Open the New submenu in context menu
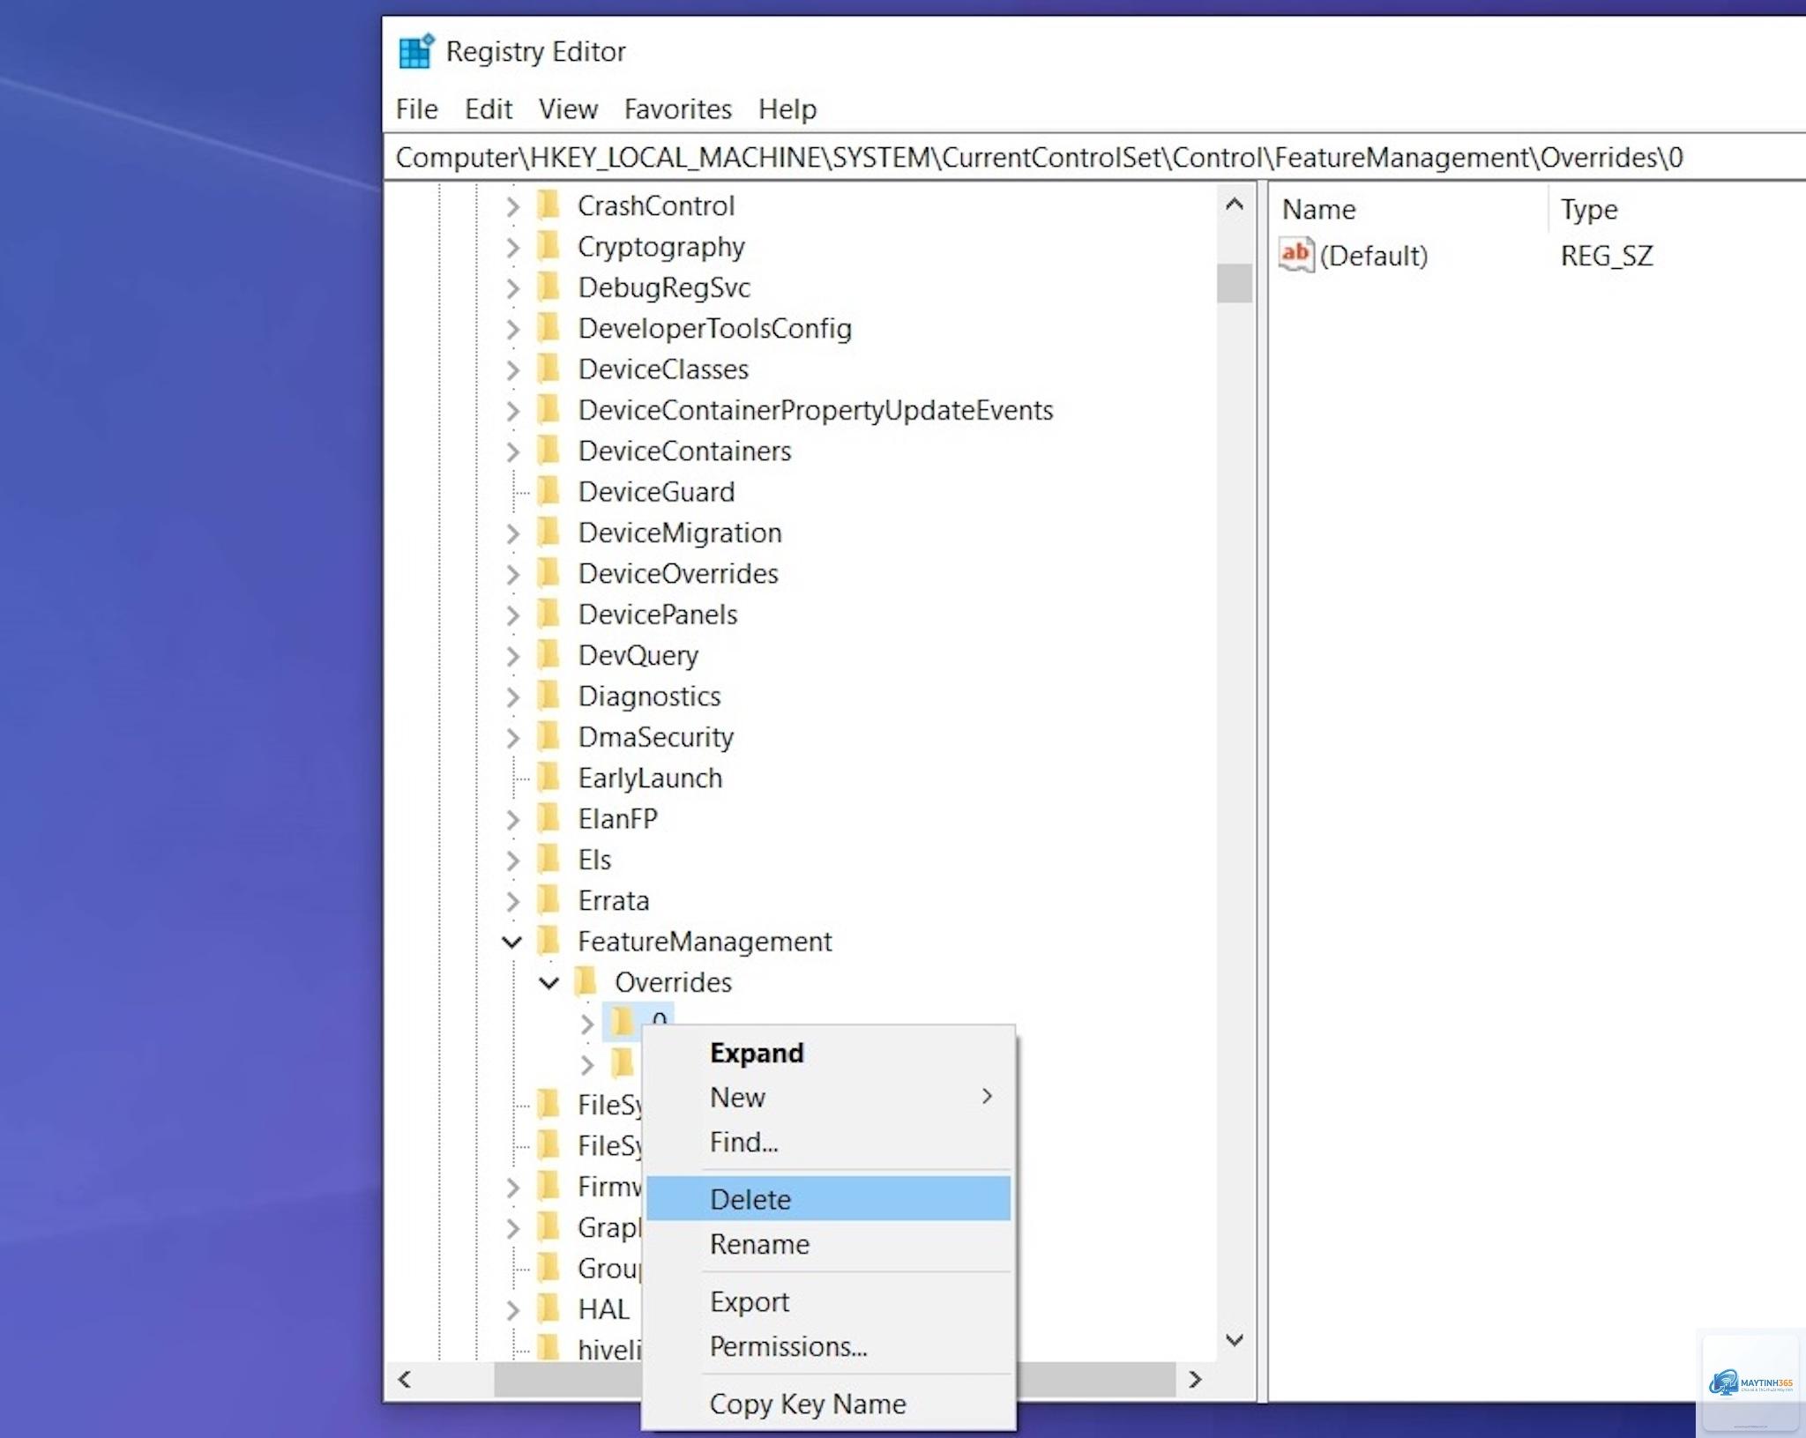This screenshot has width=1806, height=1438. (828, 1097)
